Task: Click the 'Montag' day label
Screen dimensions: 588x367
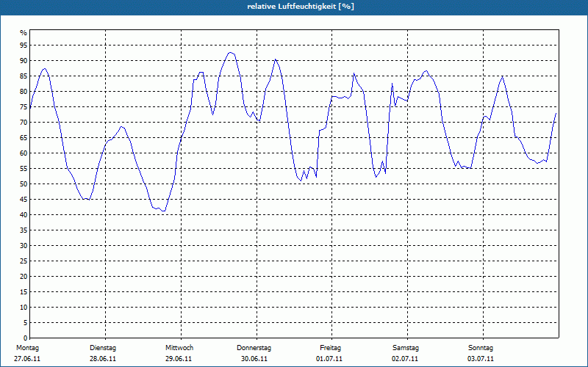Action: point(27,348)
